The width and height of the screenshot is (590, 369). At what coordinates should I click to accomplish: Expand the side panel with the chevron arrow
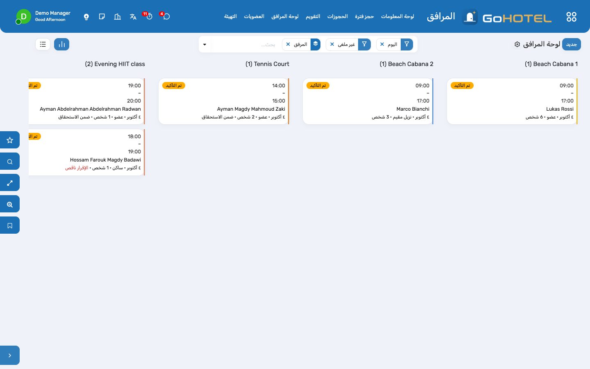[10, 355]
